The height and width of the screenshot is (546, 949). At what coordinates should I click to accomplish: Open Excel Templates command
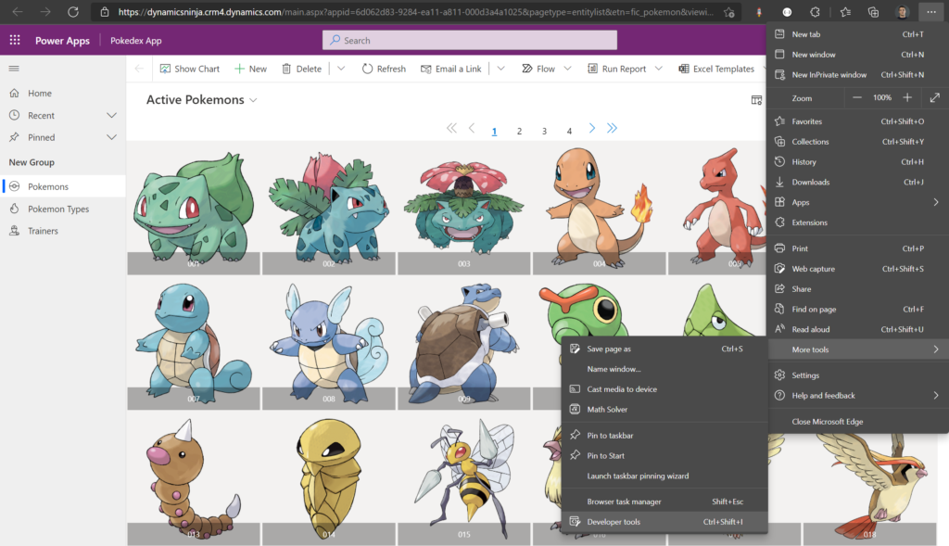(x=716, y=69)
